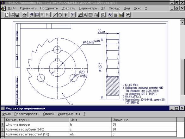Select the Dimension tool icon

pos(96,15)
